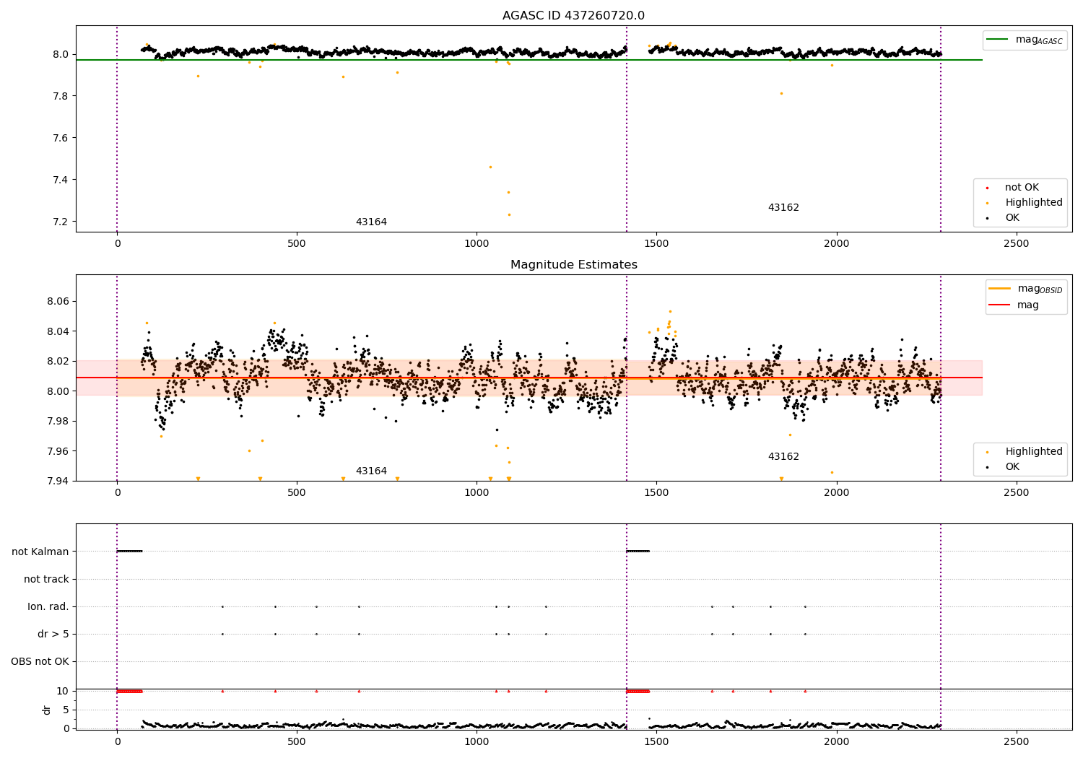Select the orange mag OBSID legend line
Viewport: 1083px width, 758px height.
point(1000,288)
